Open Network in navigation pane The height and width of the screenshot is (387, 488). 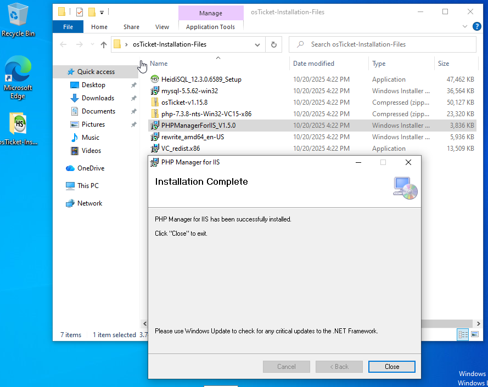[x=89, y=203]
